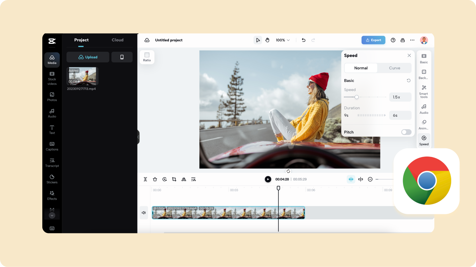Open the Photos library

pos(52,97)
